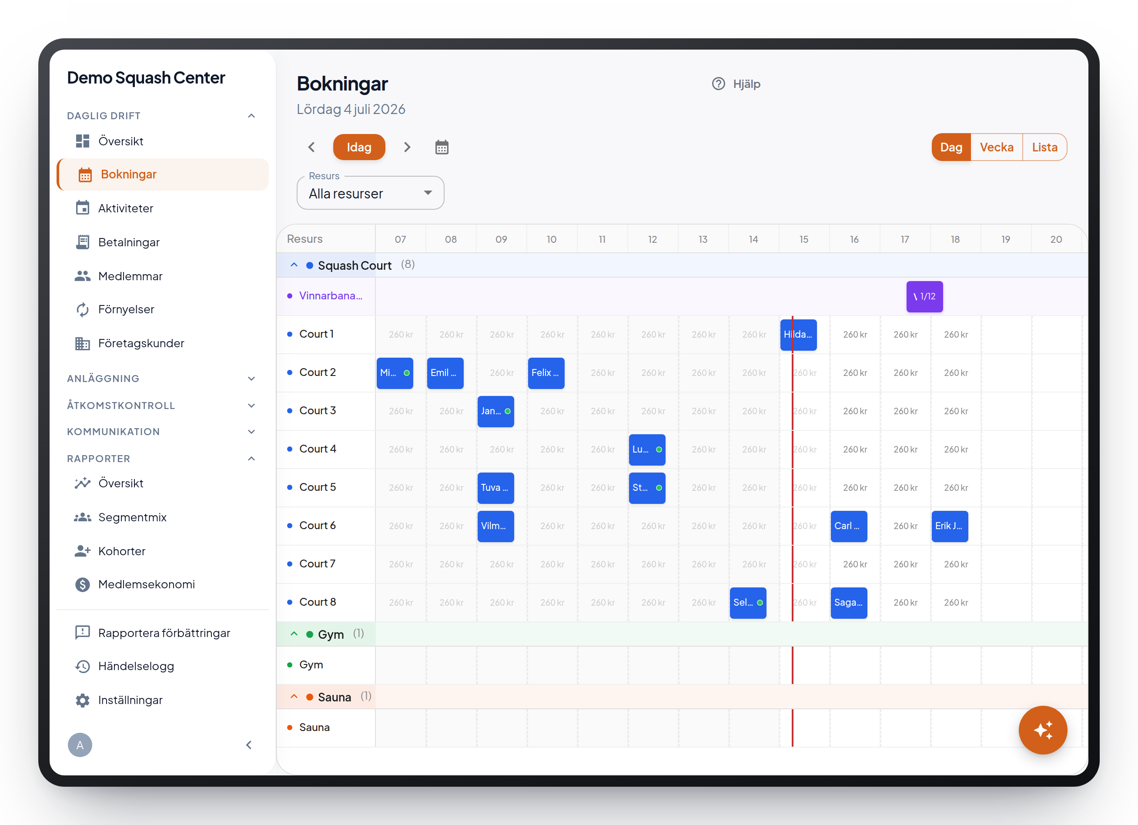Switch to Vecka view
This screenshot has width=1138, height=825.
pyautogui.click(x=996, y=147)
